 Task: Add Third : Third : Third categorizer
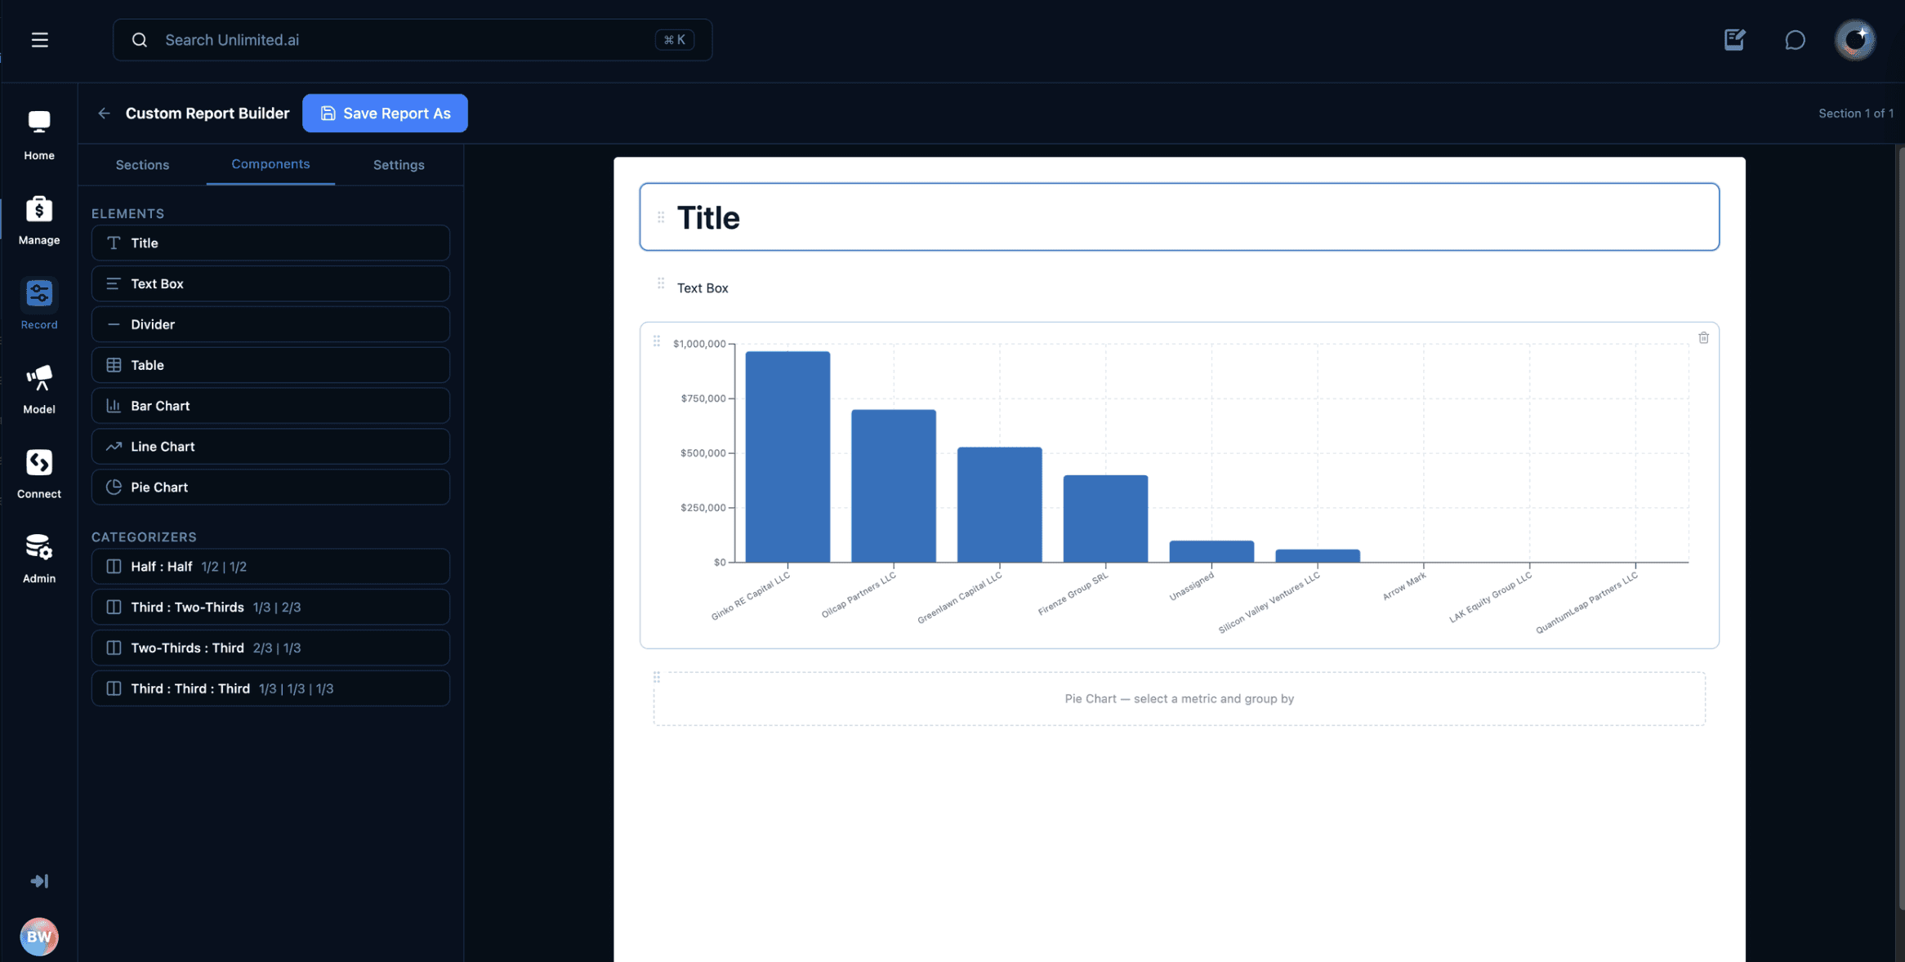tap(270, 688)
